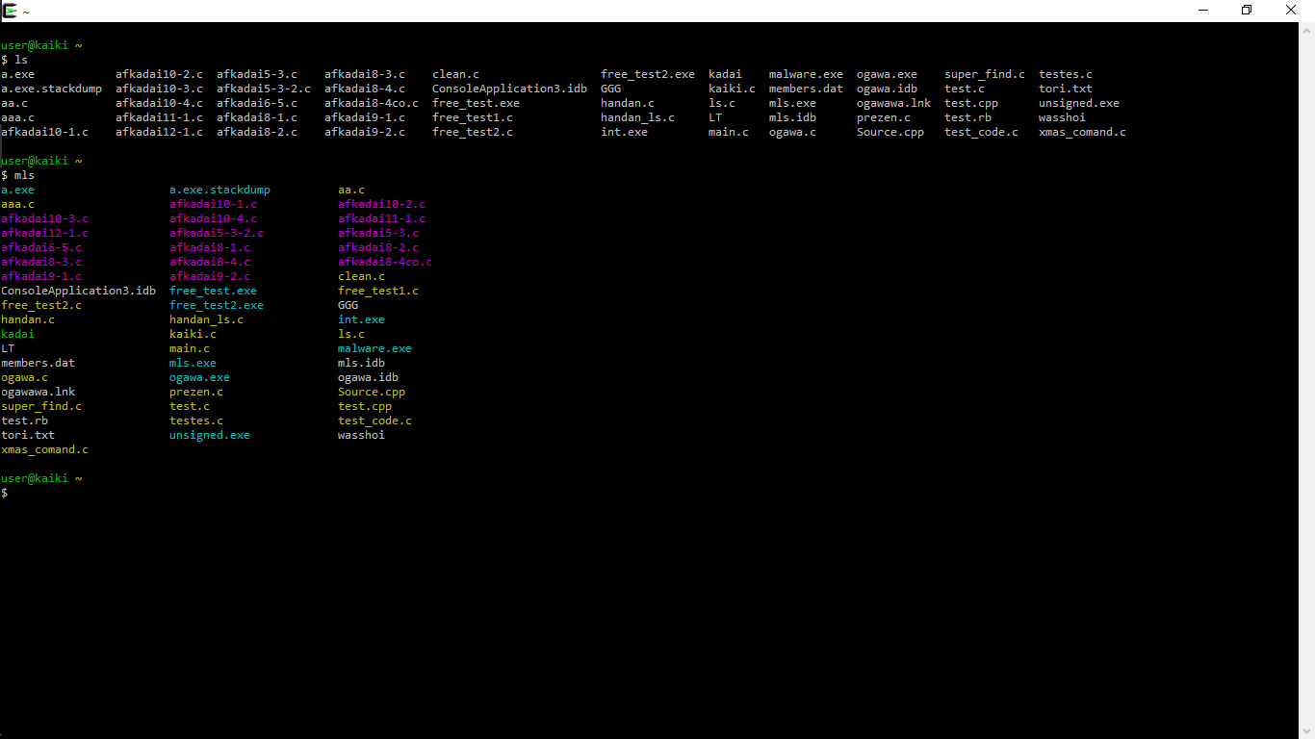Select white free_test1.c in ls output

click(472, 117)
